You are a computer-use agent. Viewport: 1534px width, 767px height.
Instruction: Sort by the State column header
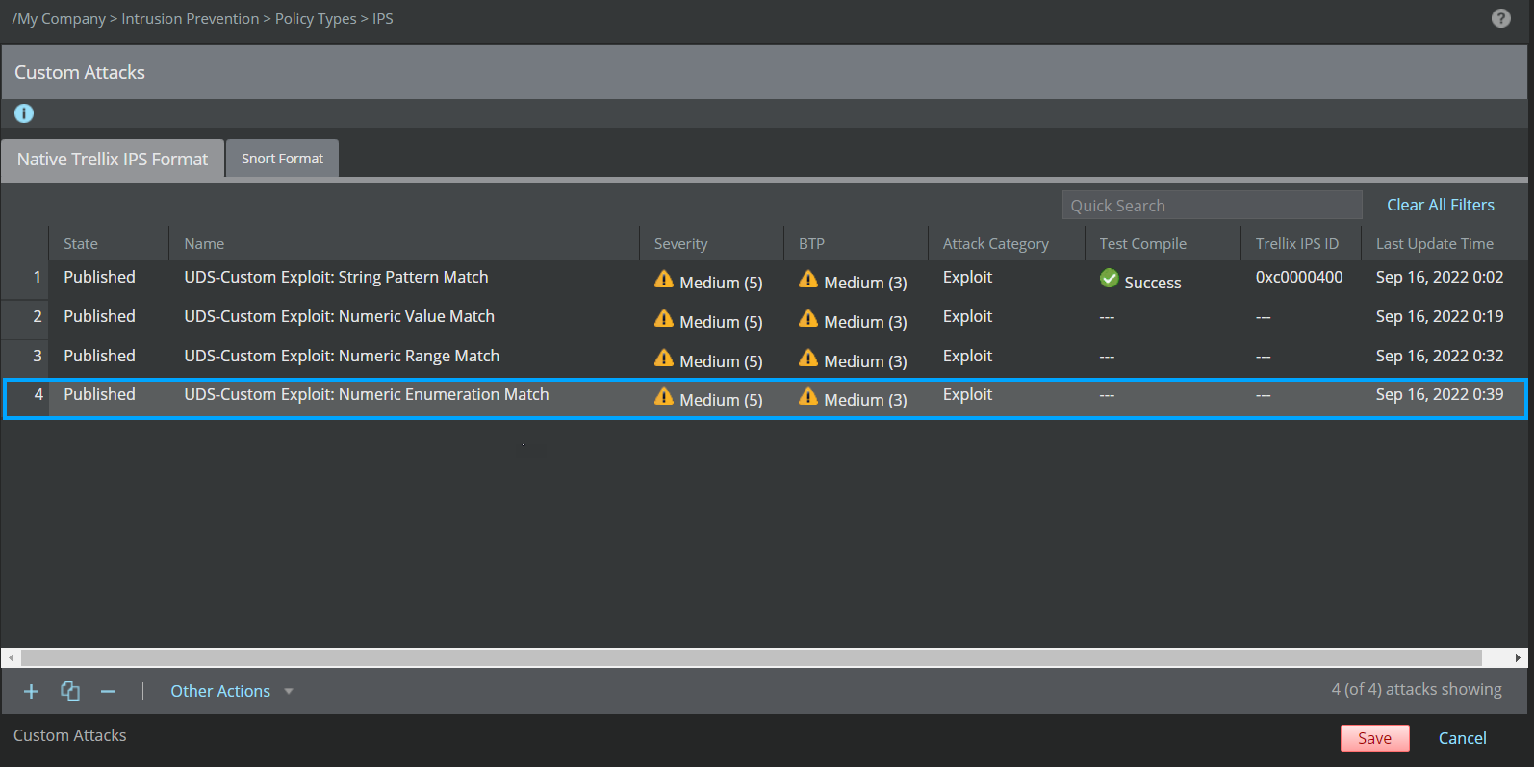(109, 244)
